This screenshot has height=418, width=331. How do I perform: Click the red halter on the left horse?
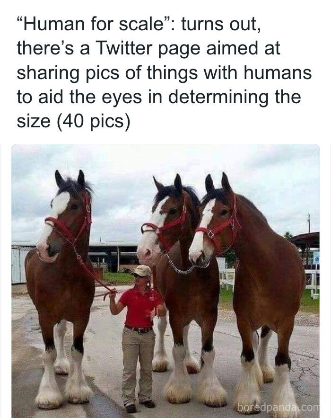tap(70, 221)
